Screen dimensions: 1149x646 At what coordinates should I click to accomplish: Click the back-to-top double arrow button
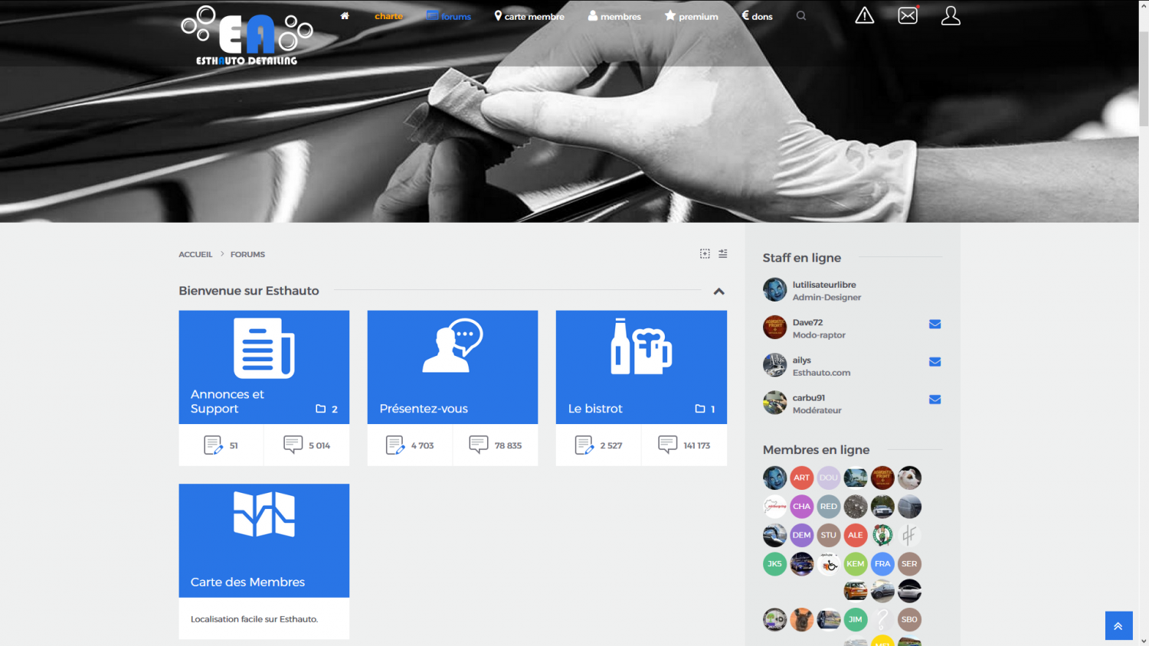[1118, 625]
